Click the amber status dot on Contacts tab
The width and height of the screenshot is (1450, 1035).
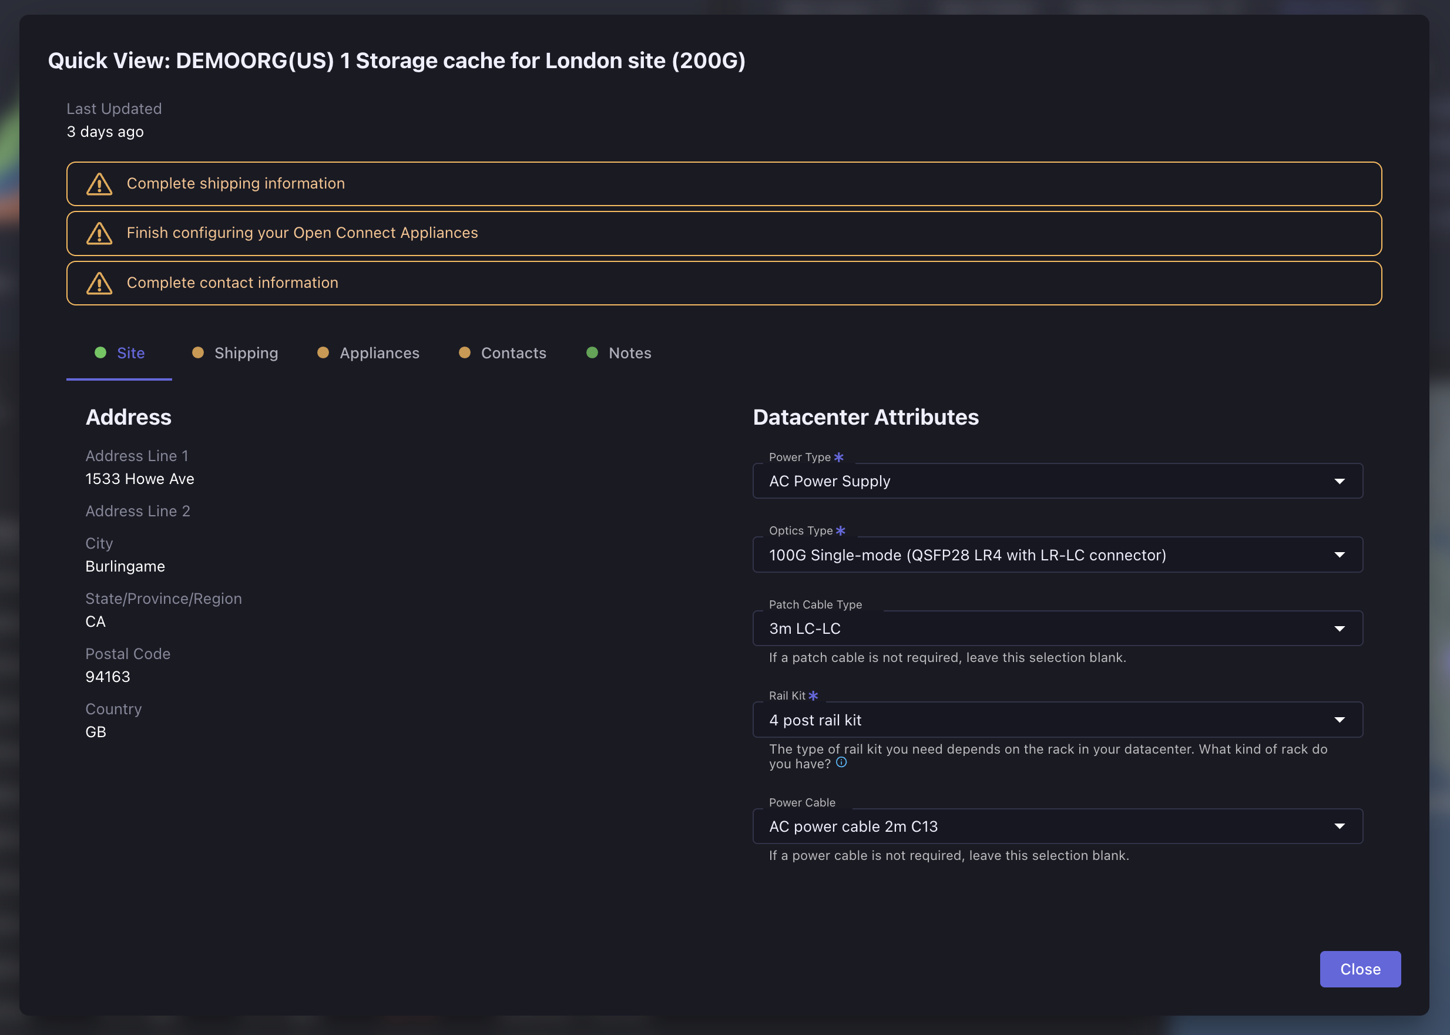(x=465, y=352)
